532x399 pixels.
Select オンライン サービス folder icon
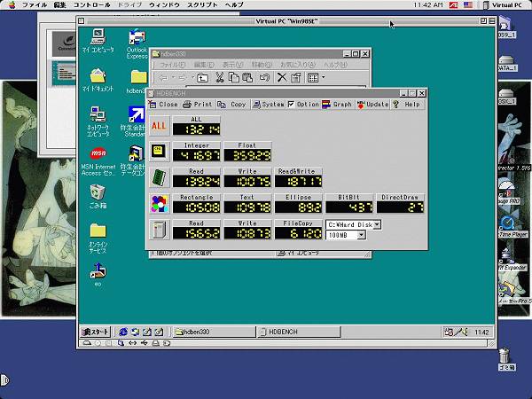pyautogui.click(x=98, y=239)
